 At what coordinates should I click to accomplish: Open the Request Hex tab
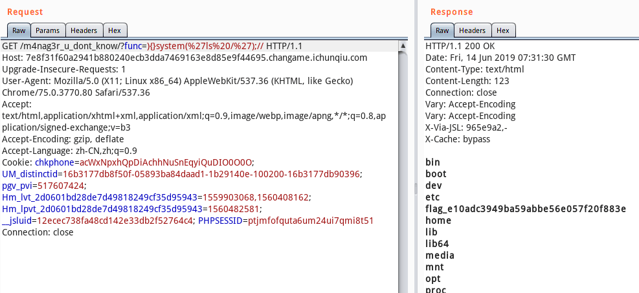(x=115, y=30)
